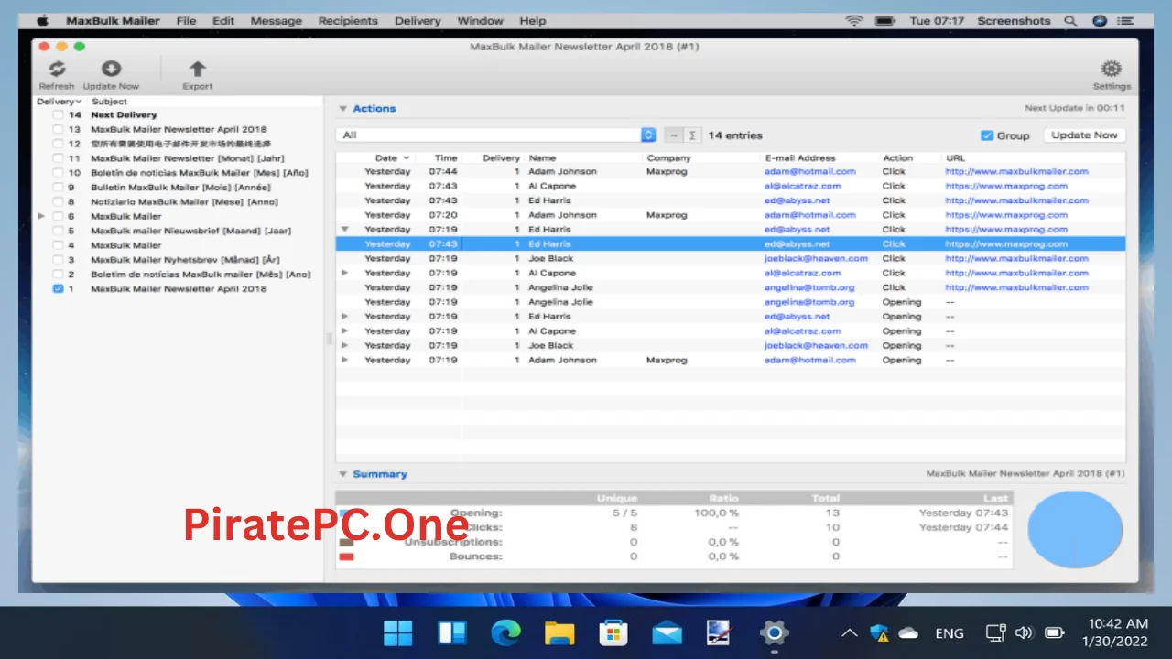This screenshot has height=659, width=1172.
Task: Expand the Adam Johnson 07:19 Opening row
Action: (345, 361)
